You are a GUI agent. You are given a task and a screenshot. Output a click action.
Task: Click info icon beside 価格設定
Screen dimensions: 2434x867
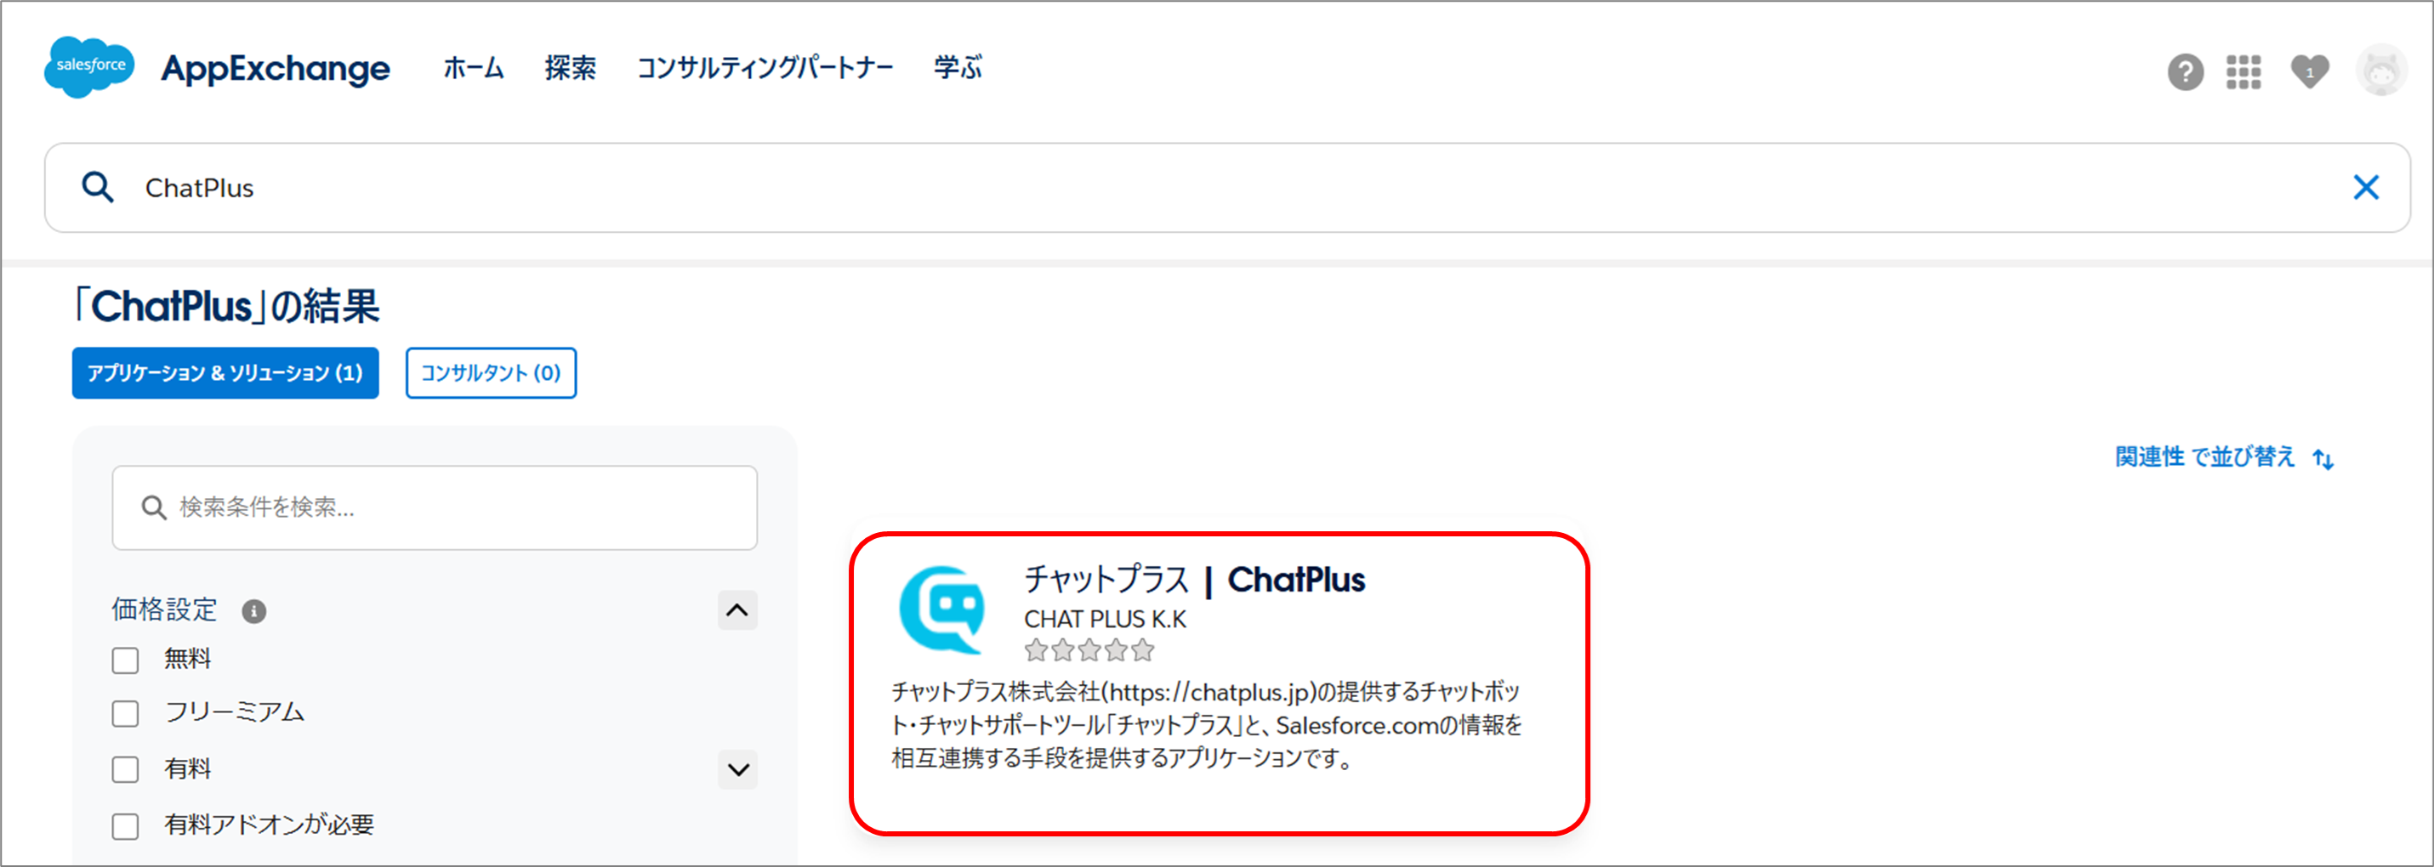point(253,611)
